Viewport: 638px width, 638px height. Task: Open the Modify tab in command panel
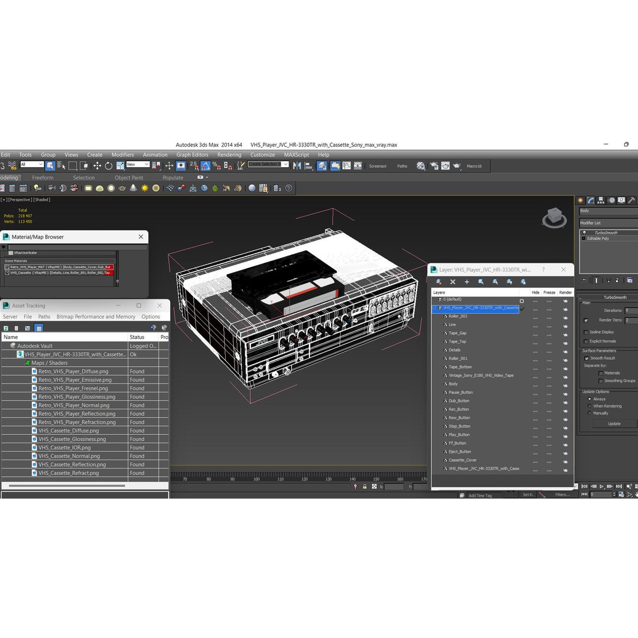tap(591, 200)
